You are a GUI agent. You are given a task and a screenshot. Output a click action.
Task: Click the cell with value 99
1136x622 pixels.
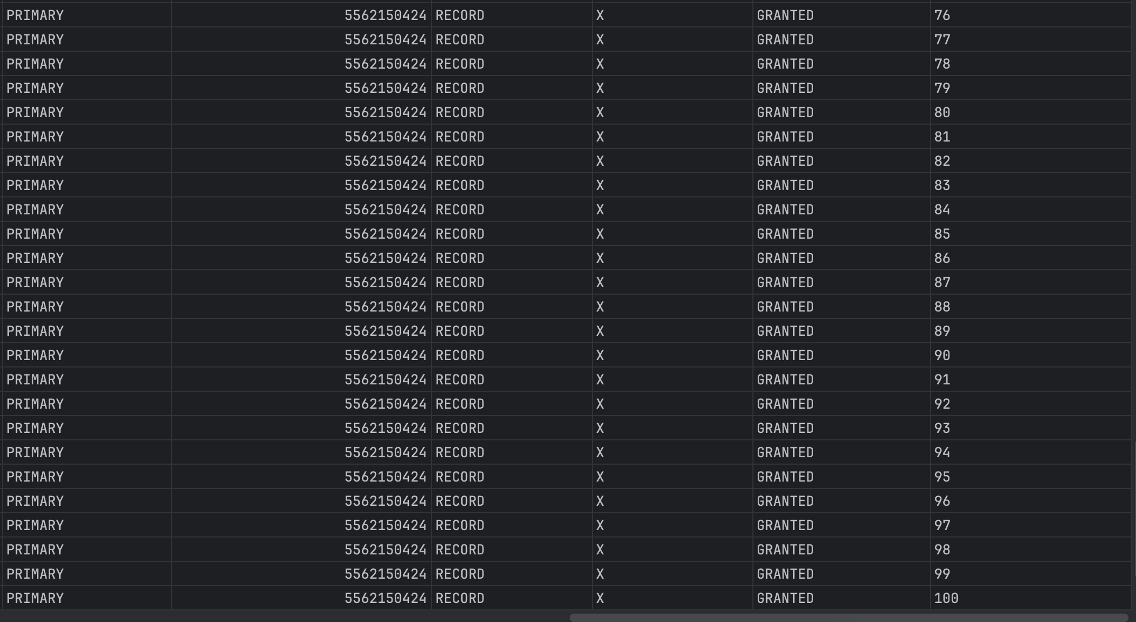tap(942, 574)
